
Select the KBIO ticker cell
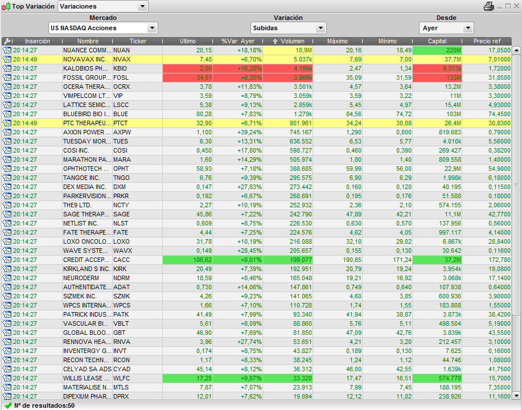tap(138, 68)
